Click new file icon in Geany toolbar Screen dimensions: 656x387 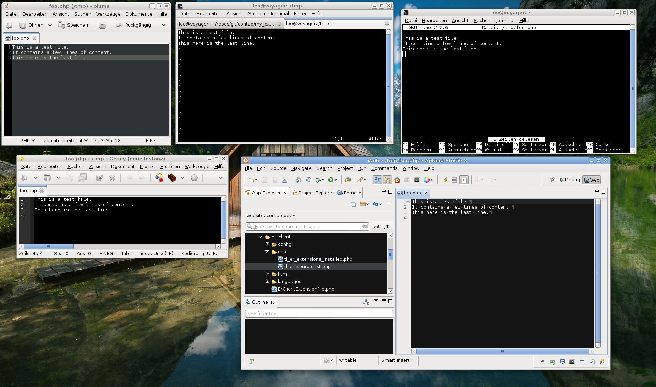click(x=24, y=178)
